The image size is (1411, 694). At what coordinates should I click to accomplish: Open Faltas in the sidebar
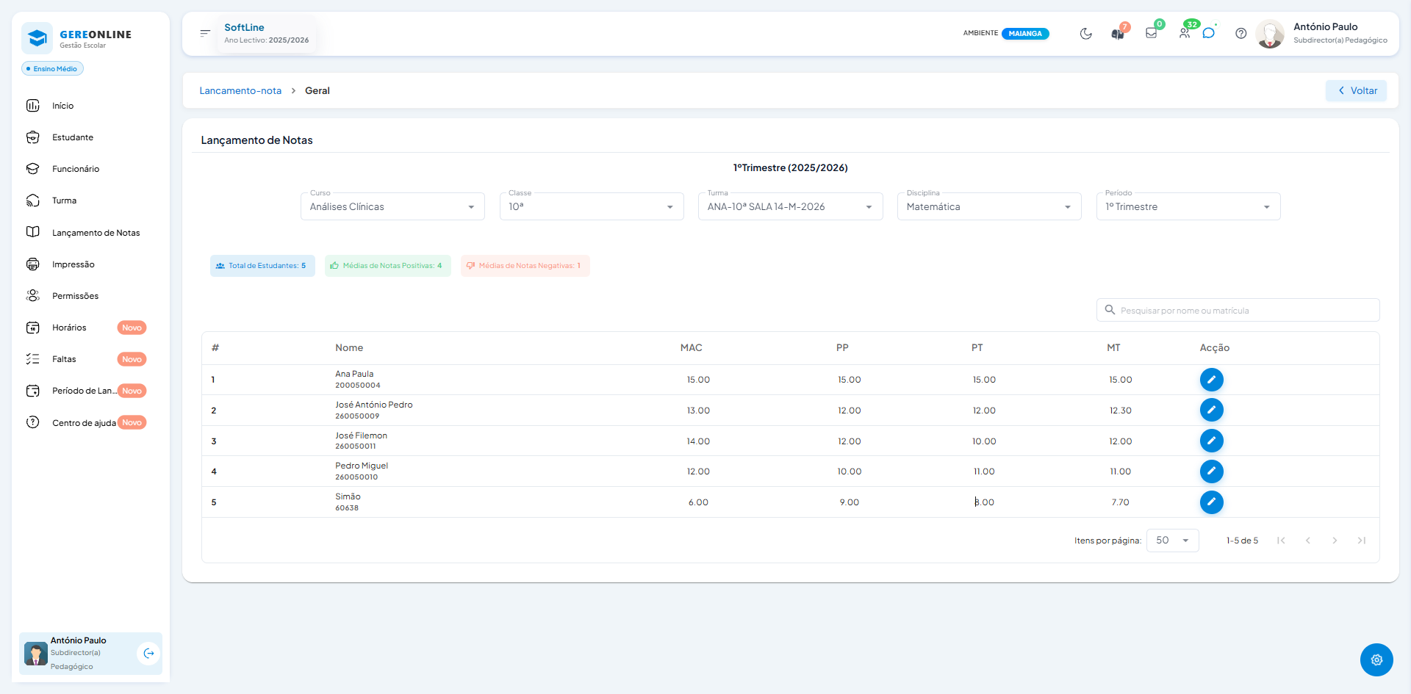[x=64, y=359]
